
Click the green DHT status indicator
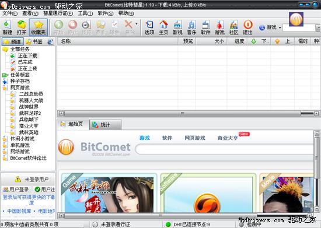168,225
